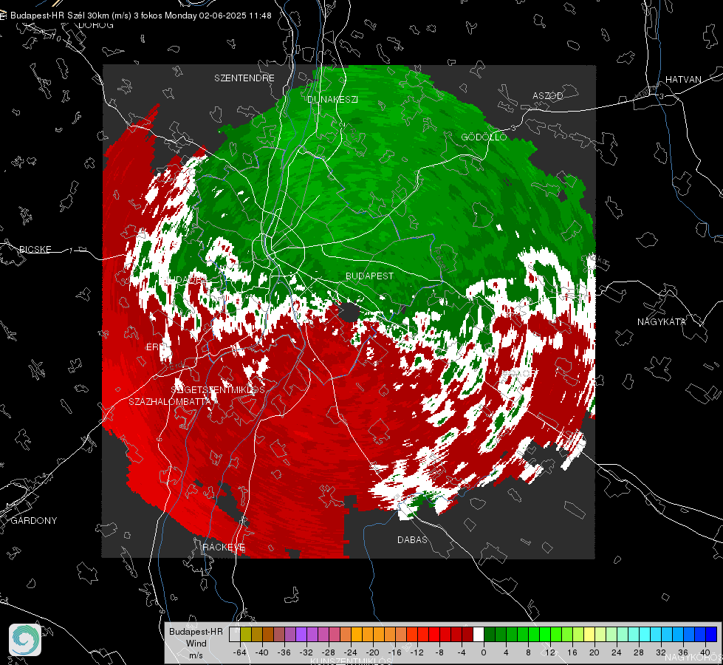723x665 pixels.
Task: Click the SZÁZHALOMBATTA label
Action: pyautogui.click(x=170, y=401)
